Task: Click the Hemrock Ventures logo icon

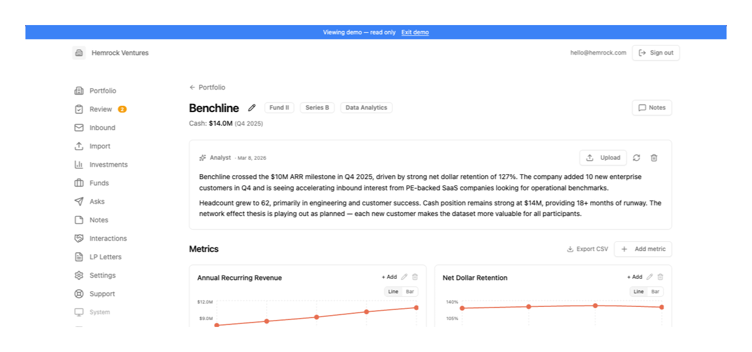Action: coord(78,53)
